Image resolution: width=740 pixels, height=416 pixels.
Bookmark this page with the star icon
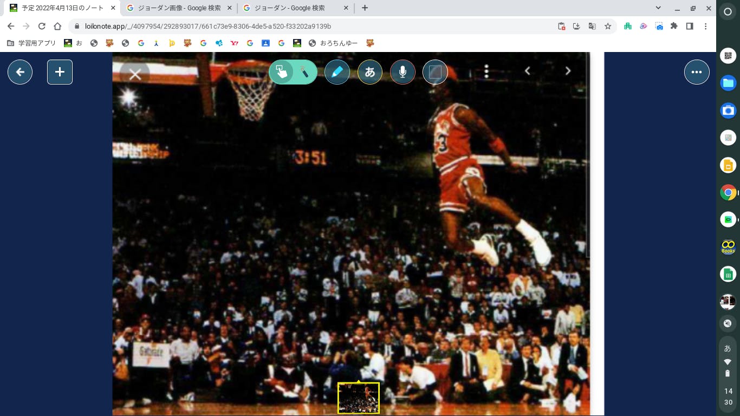tap(608, 26)
